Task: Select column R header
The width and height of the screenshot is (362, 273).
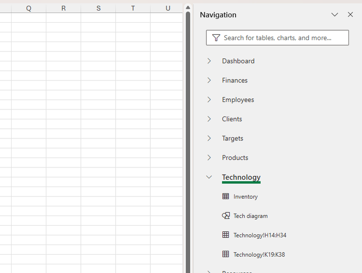Action: coord(63,8)
